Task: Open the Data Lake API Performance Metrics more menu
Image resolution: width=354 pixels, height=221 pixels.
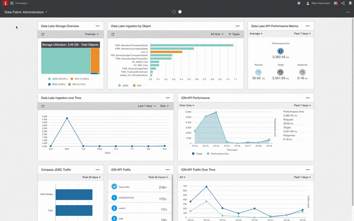Action: coord(308,26)
